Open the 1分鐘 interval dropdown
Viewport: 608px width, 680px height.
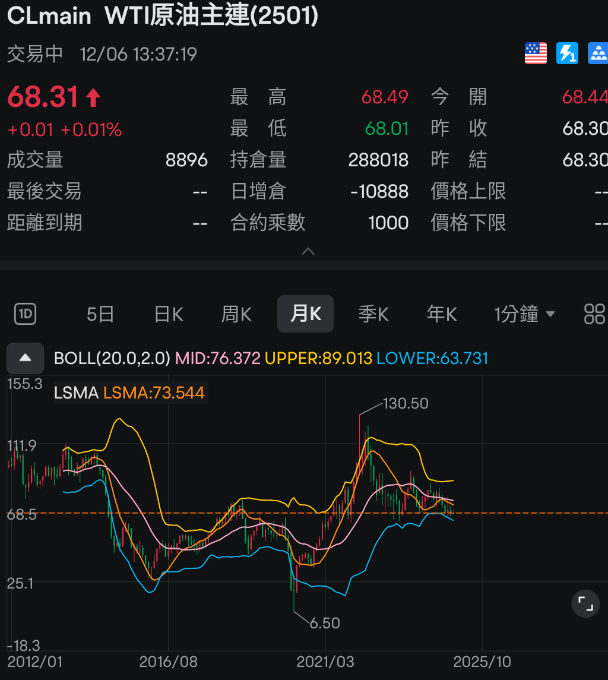[x=524, y=314]
